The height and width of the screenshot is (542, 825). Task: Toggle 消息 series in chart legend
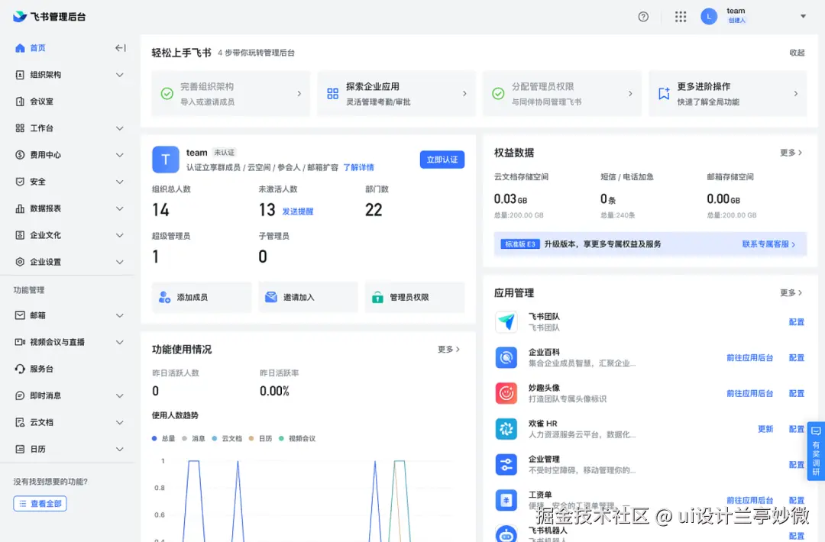tap(193, 438)
